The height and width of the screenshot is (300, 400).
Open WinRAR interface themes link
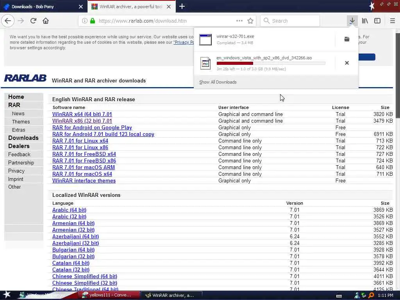click(84, 180)
